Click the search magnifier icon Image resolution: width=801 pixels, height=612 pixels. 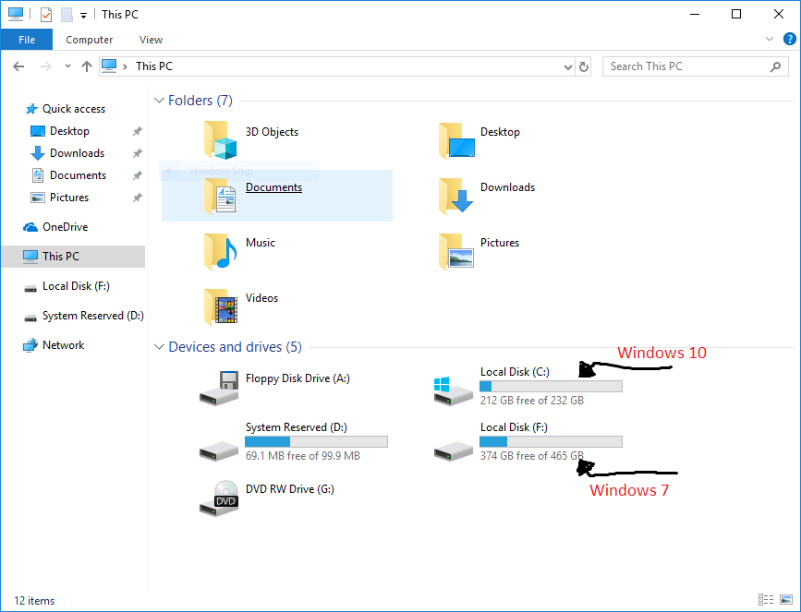pyautogui.click(x=775, y=66)
